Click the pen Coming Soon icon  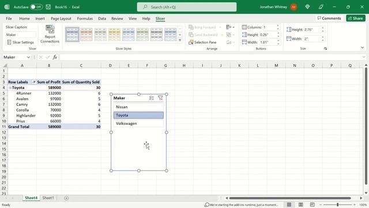[x=321, y=7]
